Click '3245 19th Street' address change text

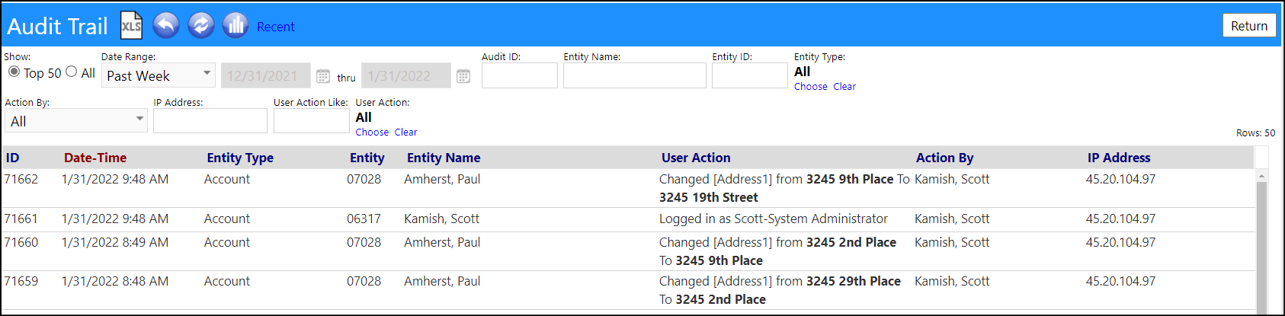pyautogui.click(x=709, y=197)
